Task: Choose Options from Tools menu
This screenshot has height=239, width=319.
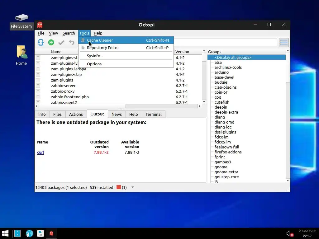Action: click(126, 64)
